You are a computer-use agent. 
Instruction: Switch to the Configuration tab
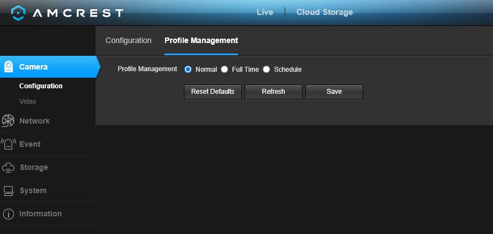pyautogui.click(x=128, y=41)
